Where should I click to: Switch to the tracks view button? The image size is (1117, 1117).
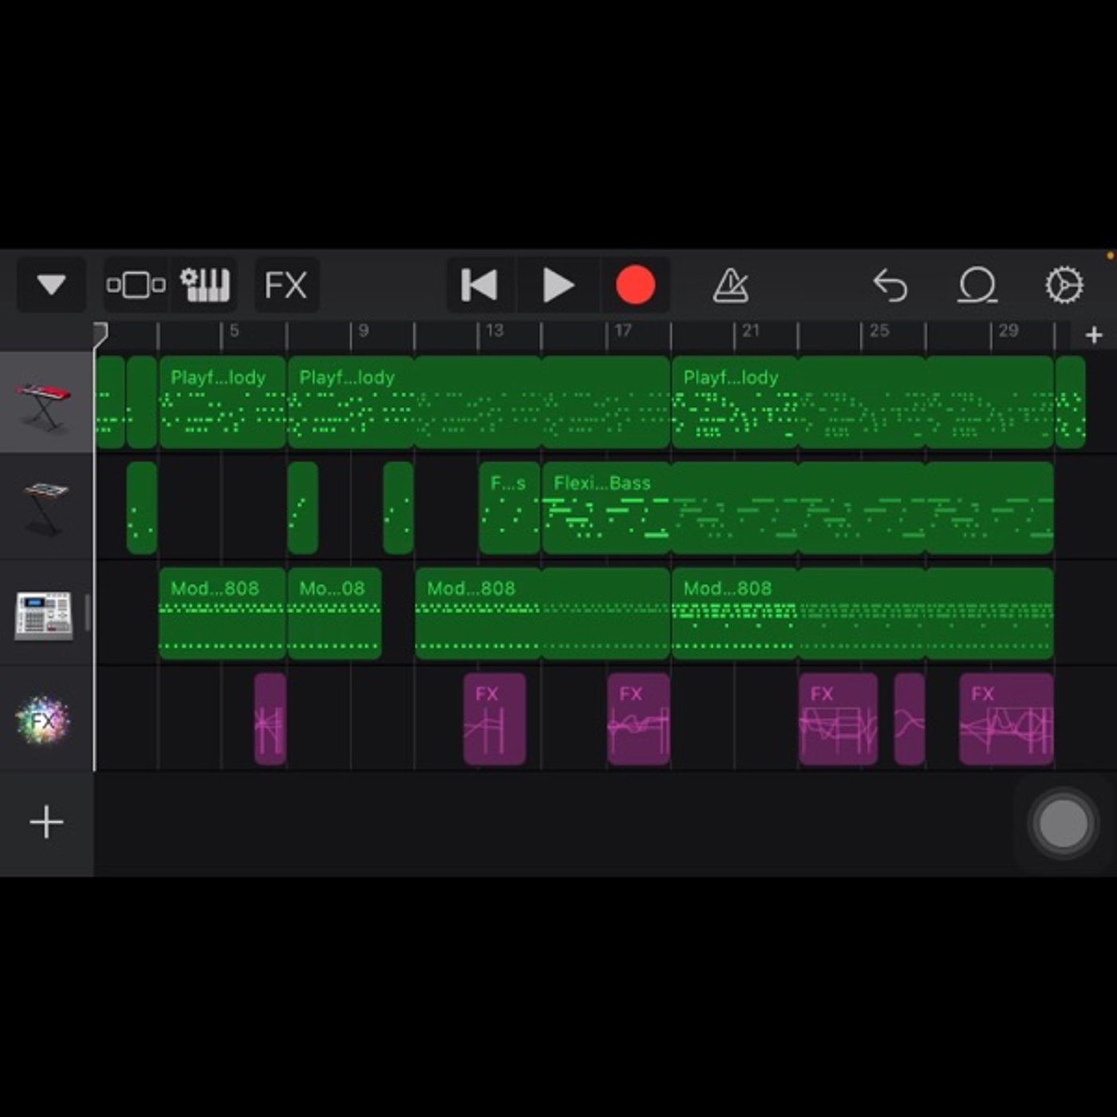click(136, 285)
